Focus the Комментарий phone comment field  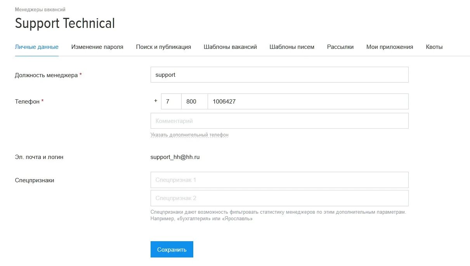(279, 121)
